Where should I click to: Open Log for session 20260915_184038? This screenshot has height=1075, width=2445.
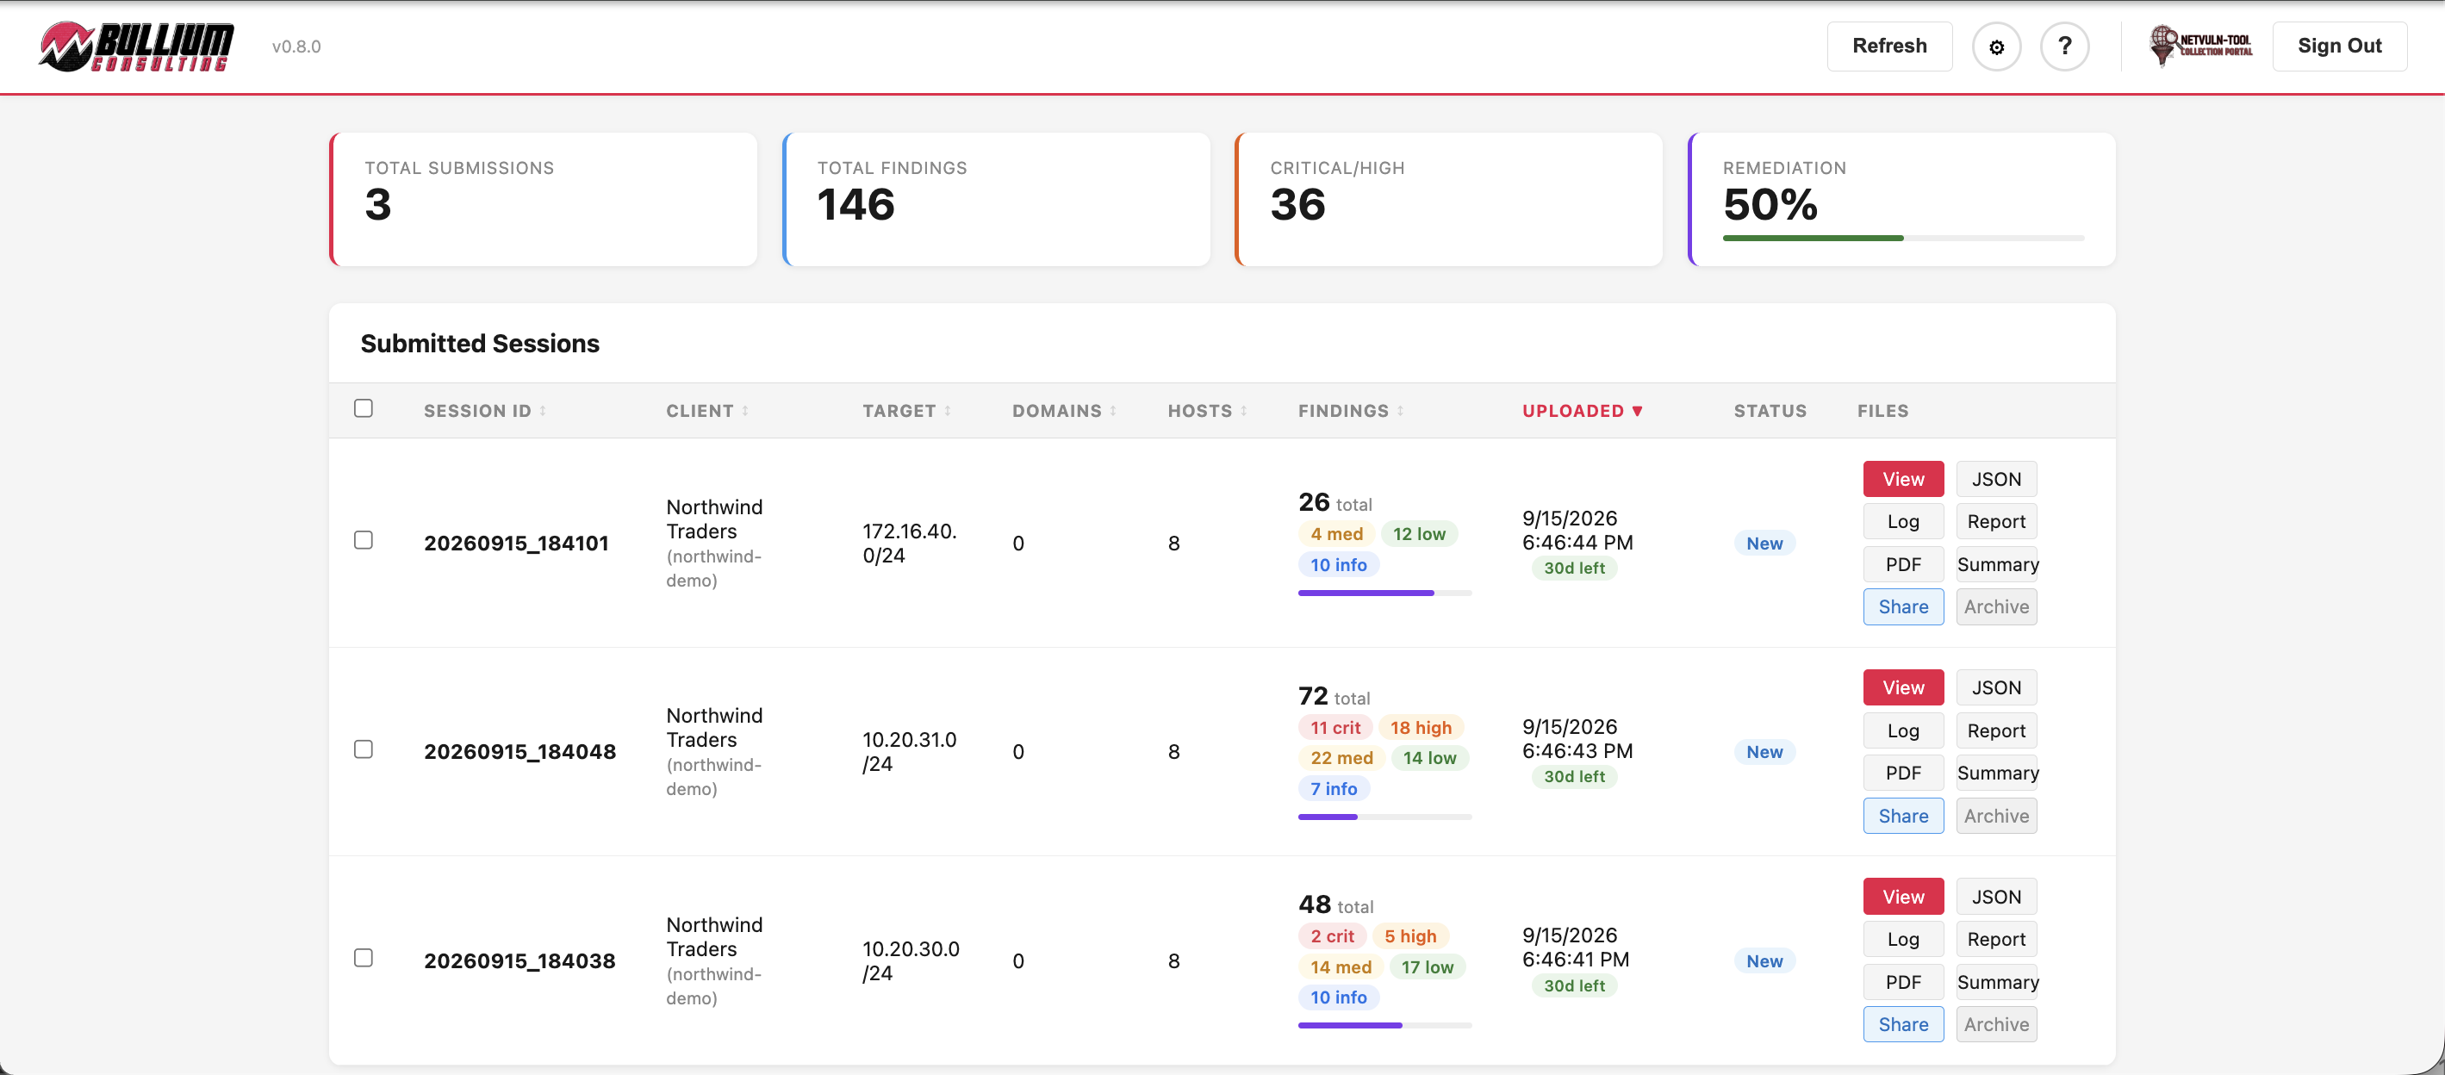[x=1903, y=939]
